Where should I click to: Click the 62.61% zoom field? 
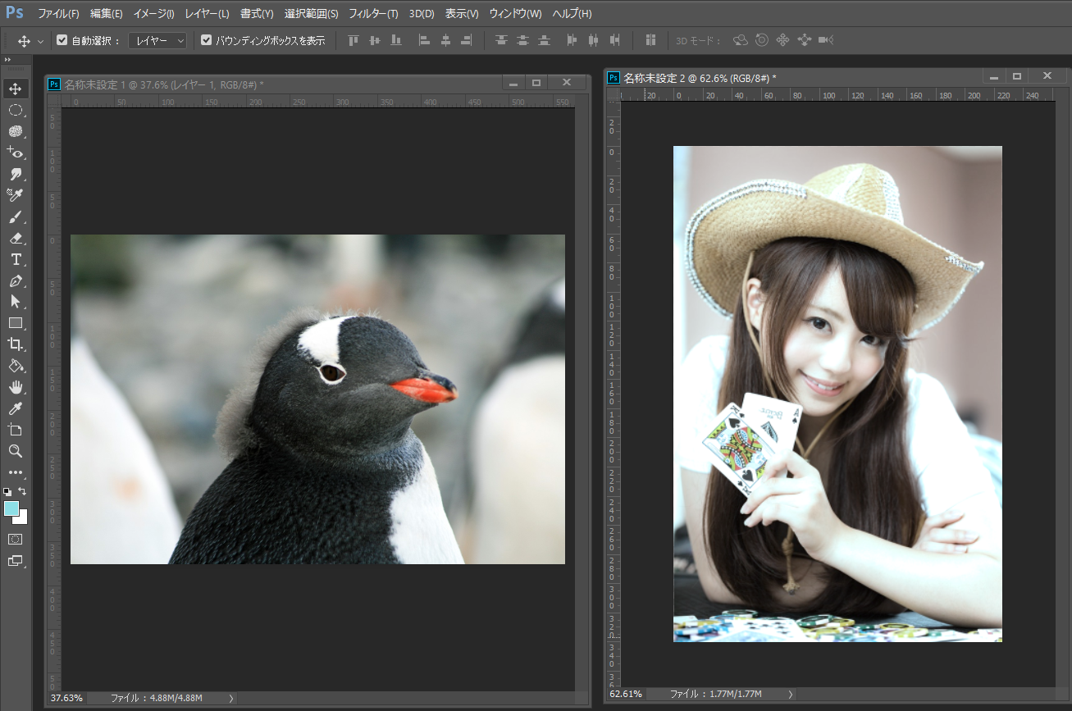626,694
